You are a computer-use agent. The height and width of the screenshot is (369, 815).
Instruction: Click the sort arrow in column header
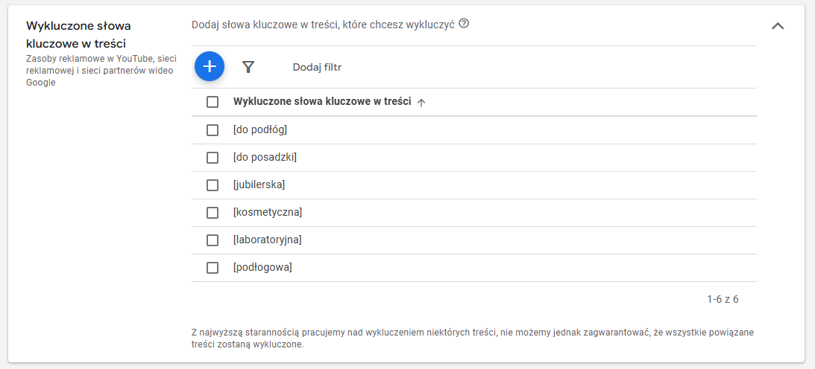click(421, 103)
